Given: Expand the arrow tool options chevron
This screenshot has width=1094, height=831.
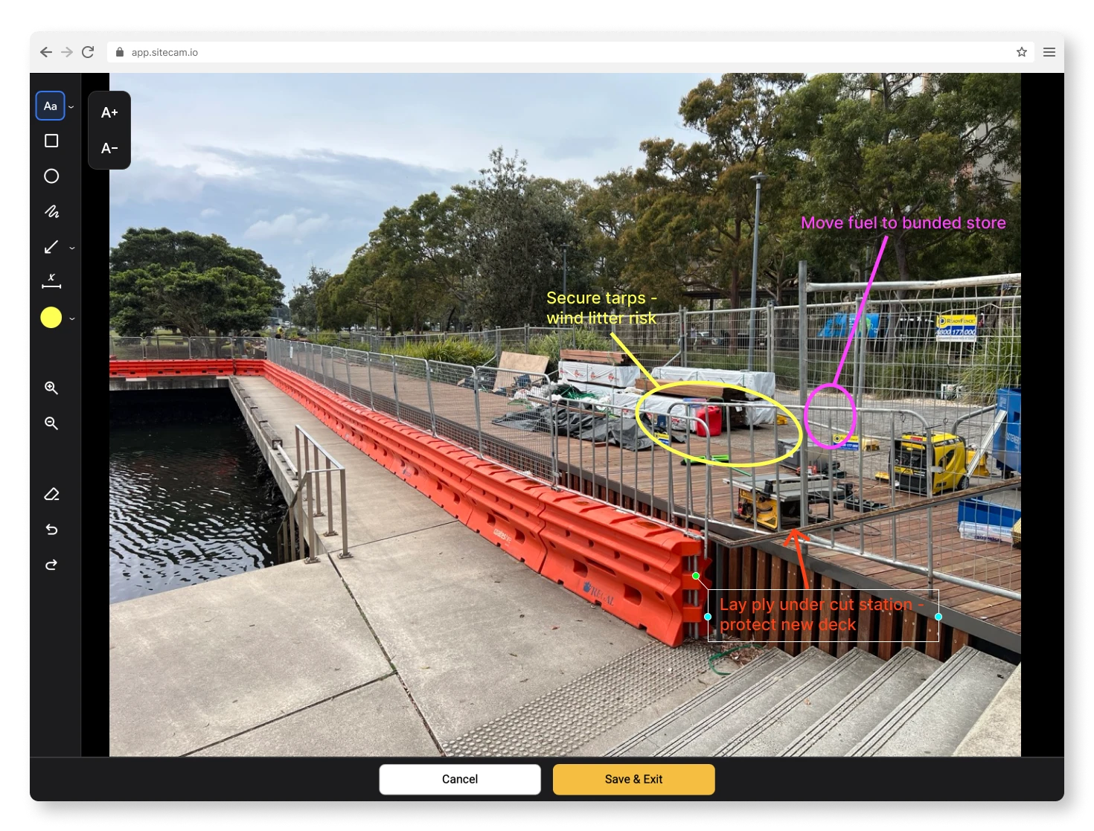Looking at the screenshot, I should tap(72, 248).
